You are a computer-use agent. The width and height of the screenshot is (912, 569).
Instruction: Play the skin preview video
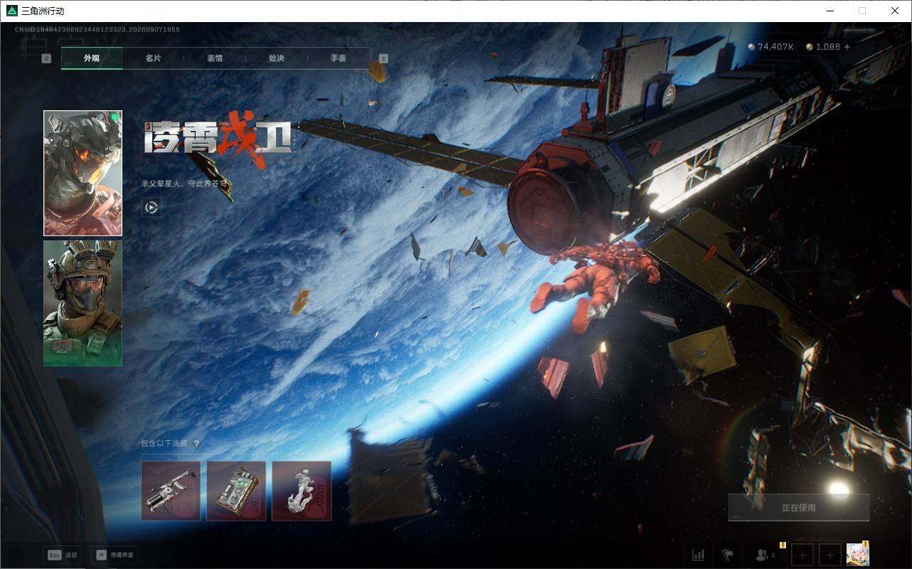coord(151,208)
